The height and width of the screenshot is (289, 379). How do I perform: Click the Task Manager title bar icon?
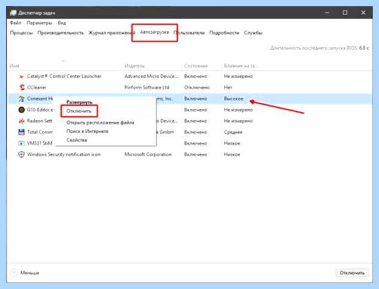[13, 13]
